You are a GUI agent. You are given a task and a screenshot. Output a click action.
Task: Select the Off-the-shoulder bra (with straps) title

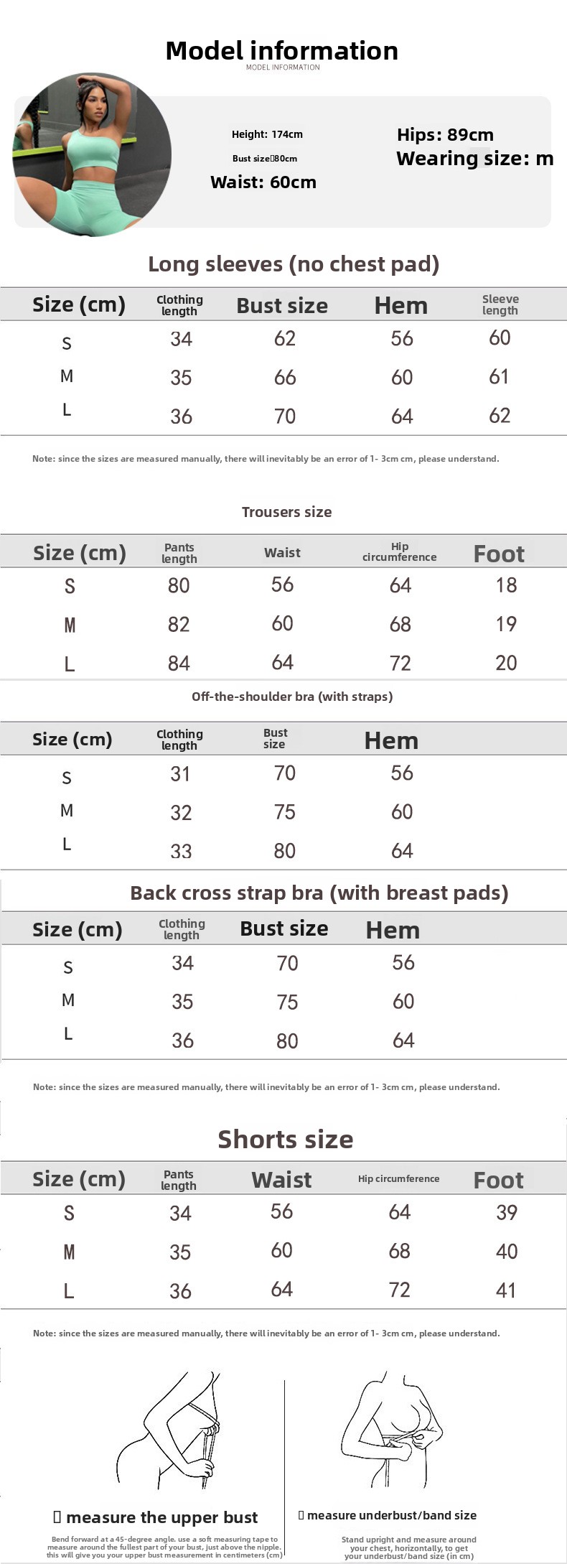(x=292, y=697)
